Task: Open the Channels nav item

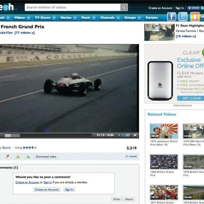Action: point(107,17)
